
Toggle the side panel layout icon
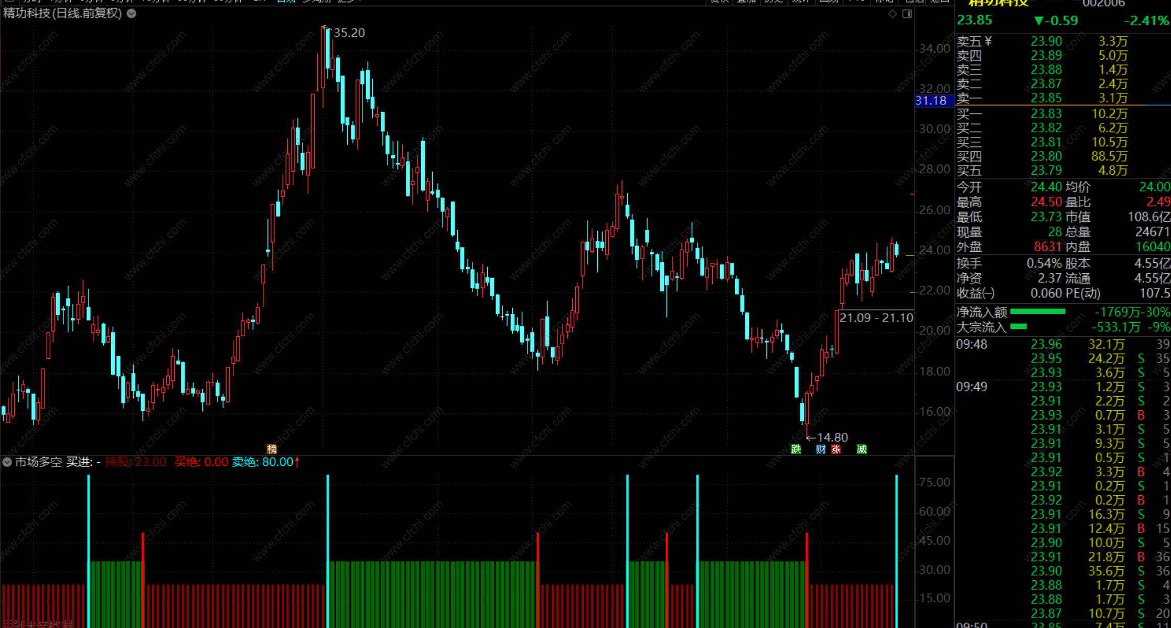click(907, 14)
